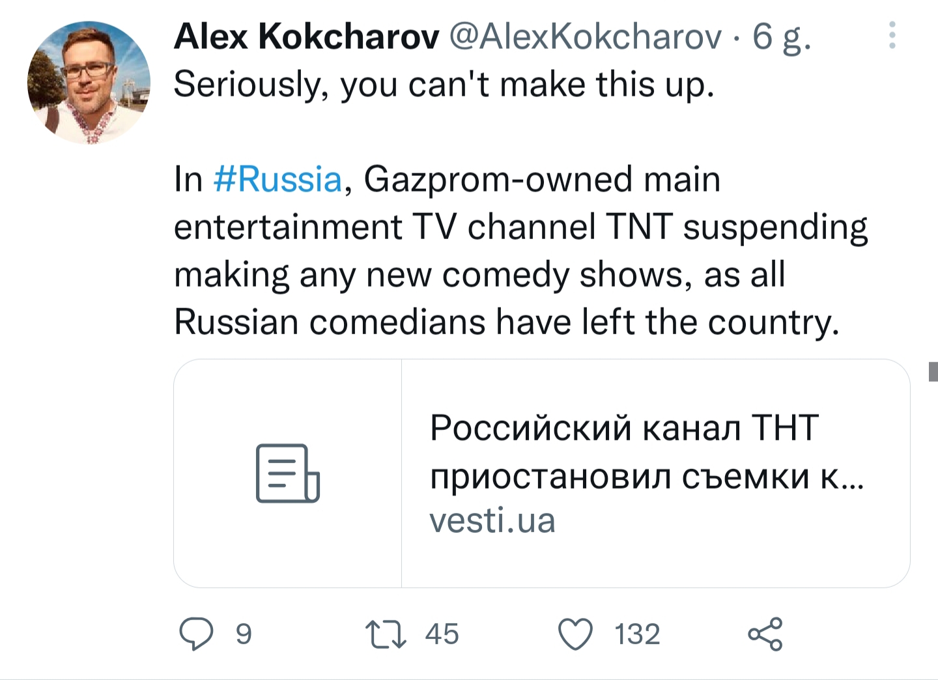
Task: Open the Российский канал ТНТ article headline
Action: point(646,452)
